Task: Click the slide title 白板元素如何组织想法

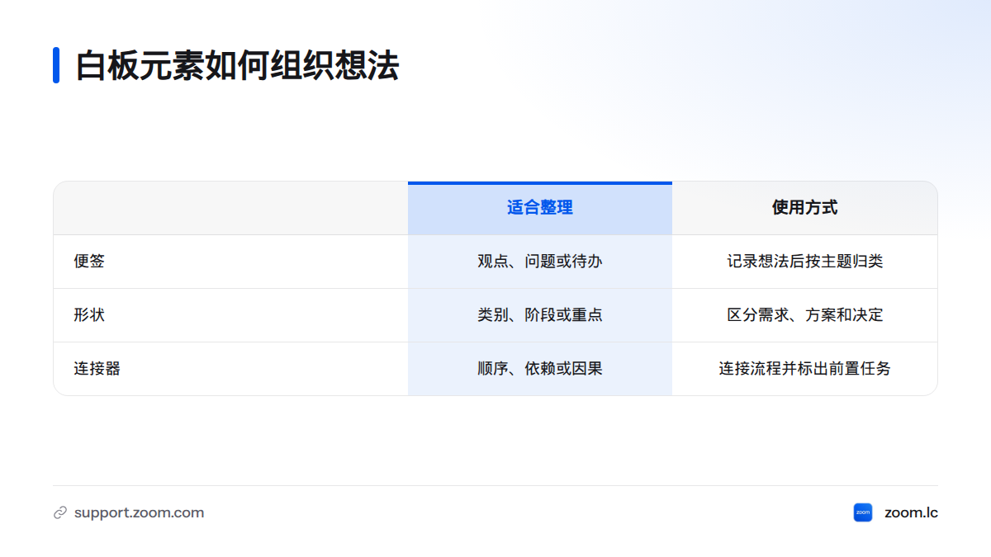Action: (237, 65)
